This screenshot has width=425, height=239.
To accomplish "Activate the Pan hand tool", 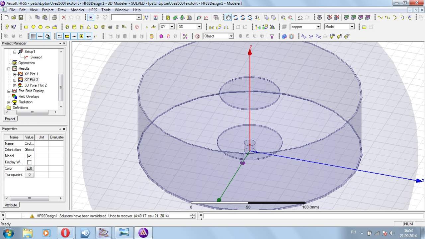I will point(228,18).
